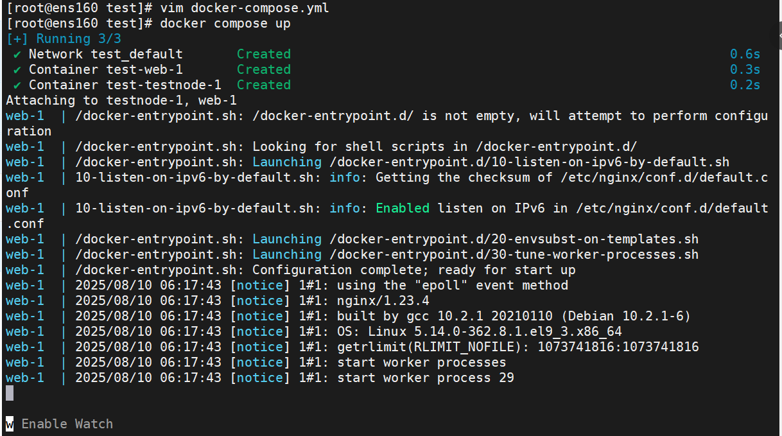Click the checkmark beside Container test-testnode-1
The height and width of the screenshot is (436, 782).
[x=17, y=85]
